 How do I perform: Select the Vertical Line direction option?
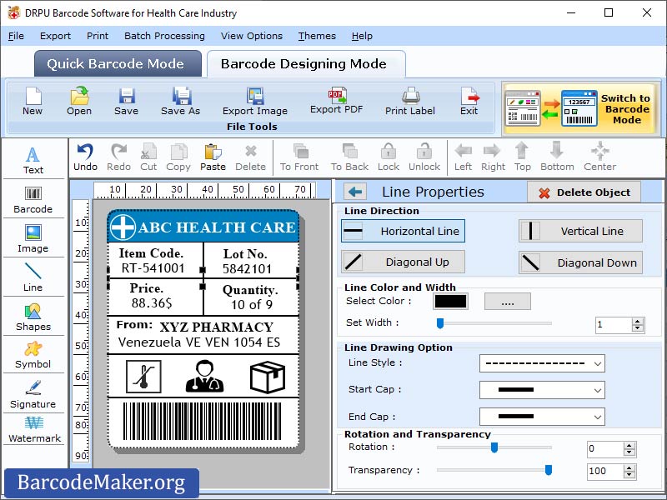point(580,231)
